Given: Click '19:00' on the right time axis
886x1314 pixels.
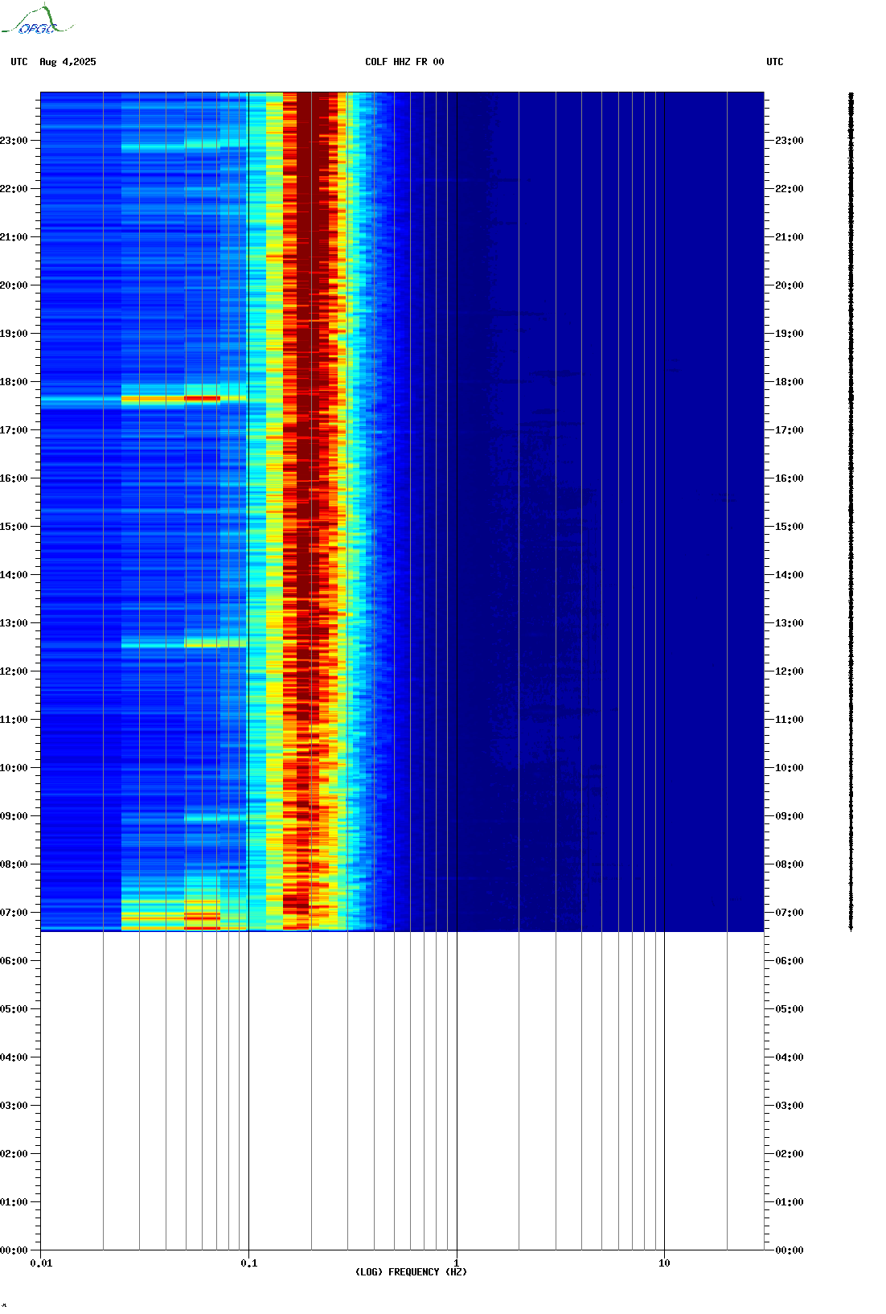Looking at the screenshot, I should (790, 334).
